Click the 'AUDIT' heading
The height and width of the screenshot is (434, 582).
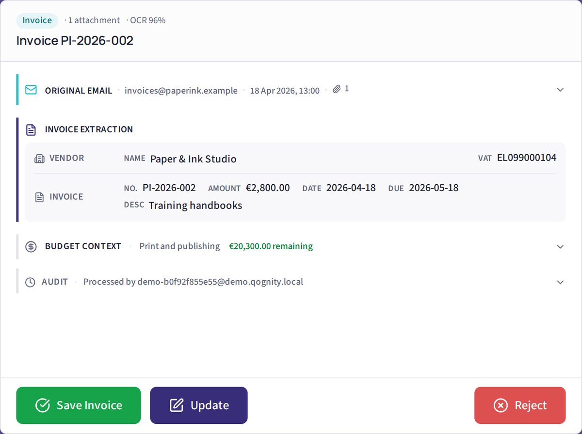pos(55,282)
